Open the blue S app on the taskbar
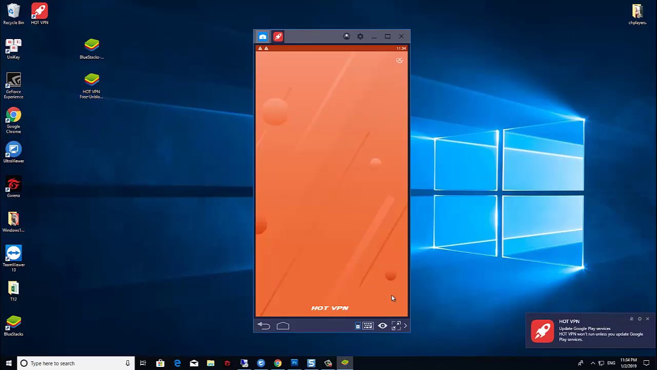 pos(311,363)
